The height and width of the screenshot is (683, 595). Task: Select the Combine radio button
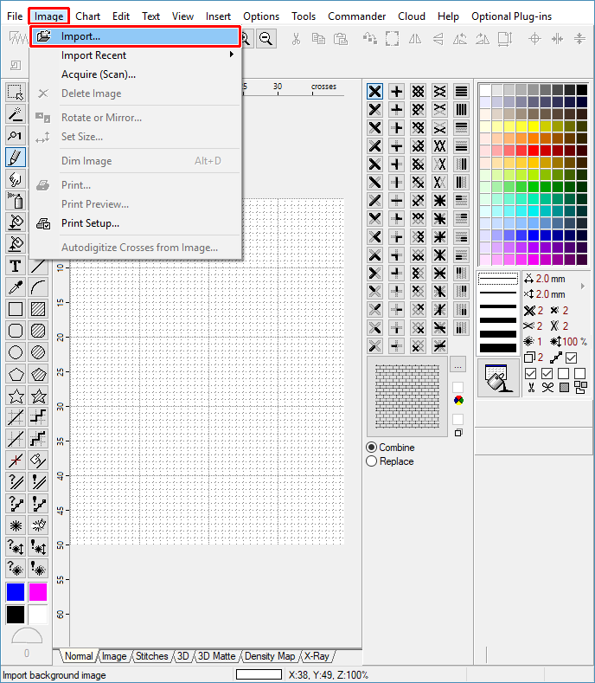tap(390, 448)
